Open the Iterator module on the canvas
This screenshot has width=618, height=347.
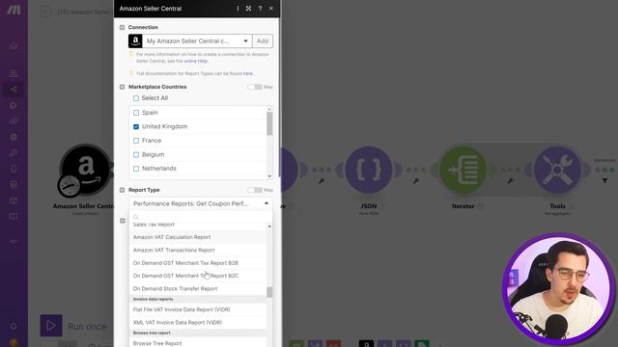pyautogui.click(x=463, y=170)
